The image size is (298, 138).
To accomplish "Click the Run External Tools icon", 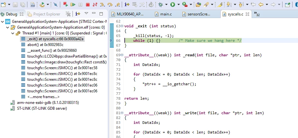I will tap(185, 5).
